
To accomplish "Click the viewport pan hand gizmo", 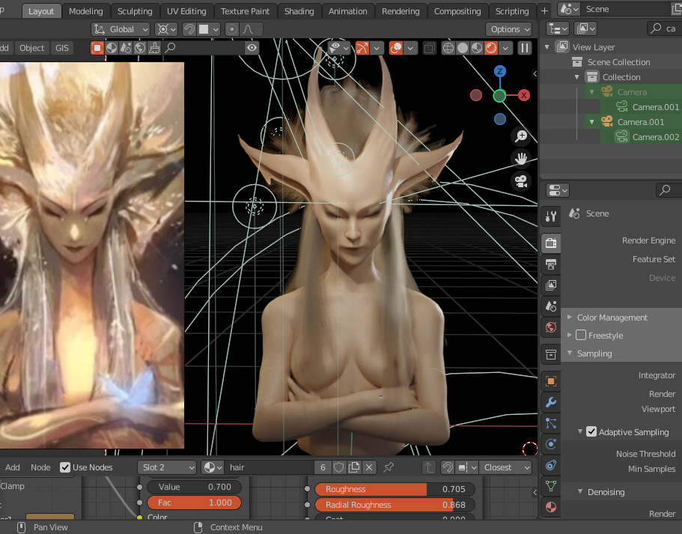I will point(521,159).
